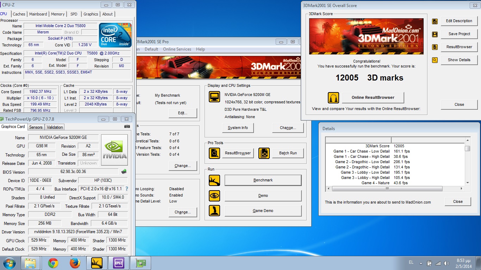Open the CPU-Z Caches tab
The height and width of the screenshot is (270, 481).
point(19,14)
